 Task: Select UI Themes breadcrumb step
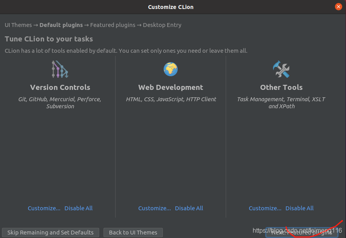tap(18, 25)
